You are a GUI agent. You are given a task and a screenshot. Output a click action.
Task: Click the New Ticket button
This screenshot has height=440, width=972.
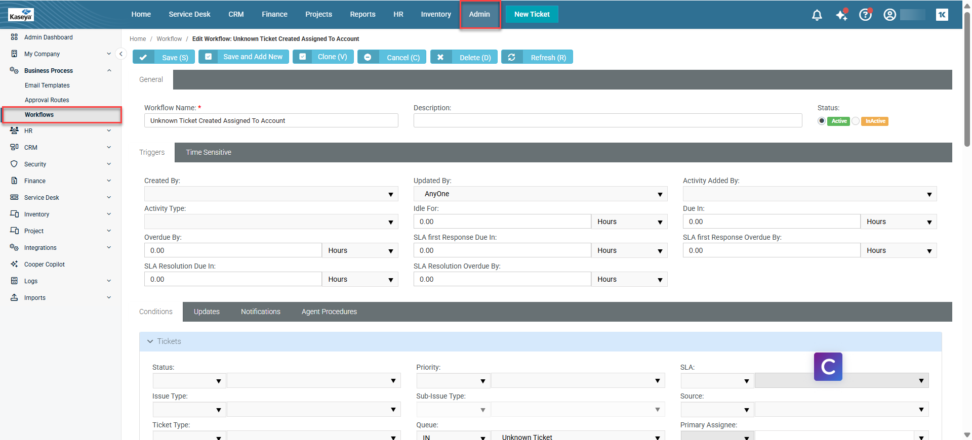(x=532, y=14)
